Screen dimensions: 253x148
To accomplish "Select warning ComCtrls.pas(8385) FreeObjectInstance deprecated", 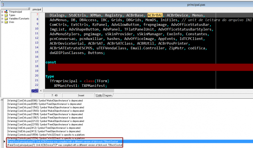I will (x=45, y=104).
